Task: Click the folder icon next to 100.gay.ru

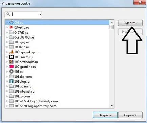Action: click(x=11, y=42)
